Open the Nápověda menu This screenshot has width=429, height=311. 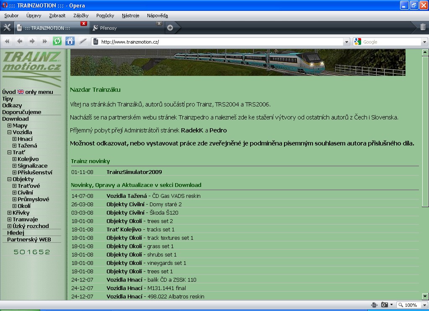coord(158,16)
